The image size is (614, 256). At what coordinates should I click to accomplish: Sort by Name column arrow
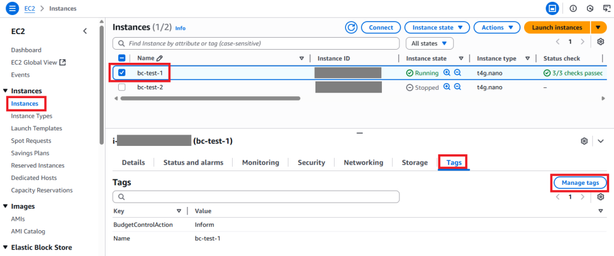[x=302, y=59]
